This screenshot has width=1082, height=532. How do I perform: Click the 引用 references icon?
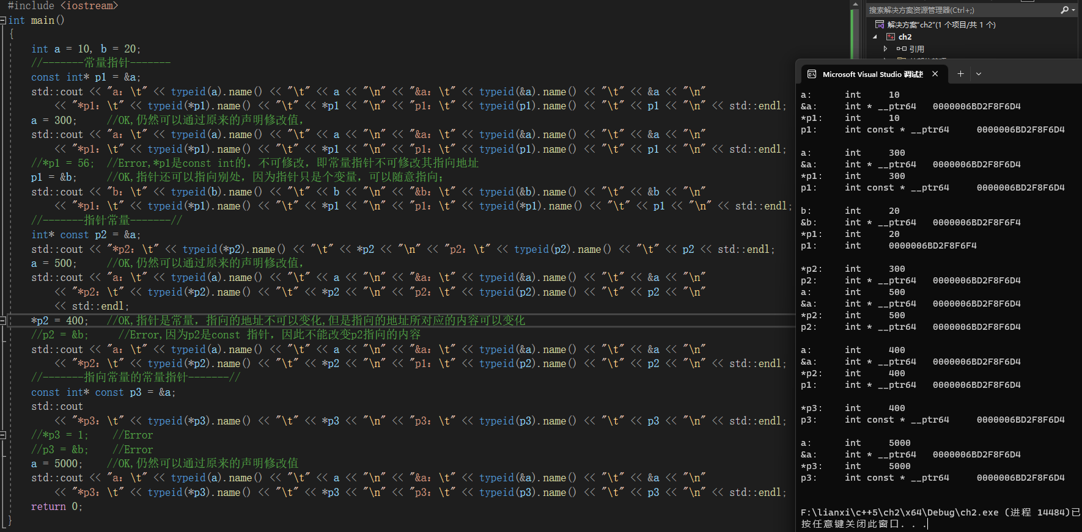pos(902,49)
